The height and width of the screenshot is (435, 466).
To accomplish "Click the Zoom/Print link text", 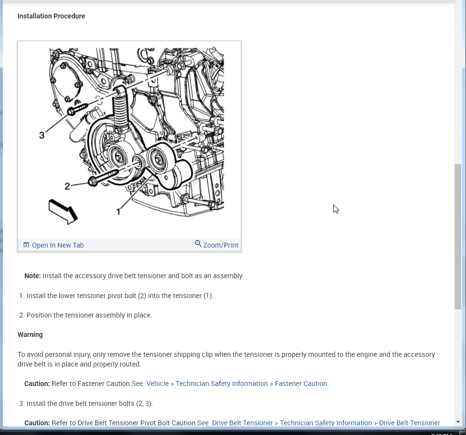I will point(220,245).
